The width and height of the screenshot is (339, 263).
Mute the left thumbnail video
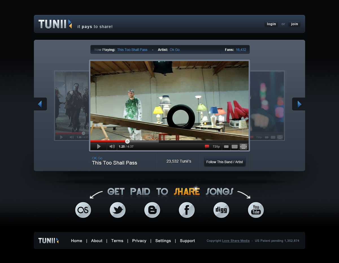point(72,137)
